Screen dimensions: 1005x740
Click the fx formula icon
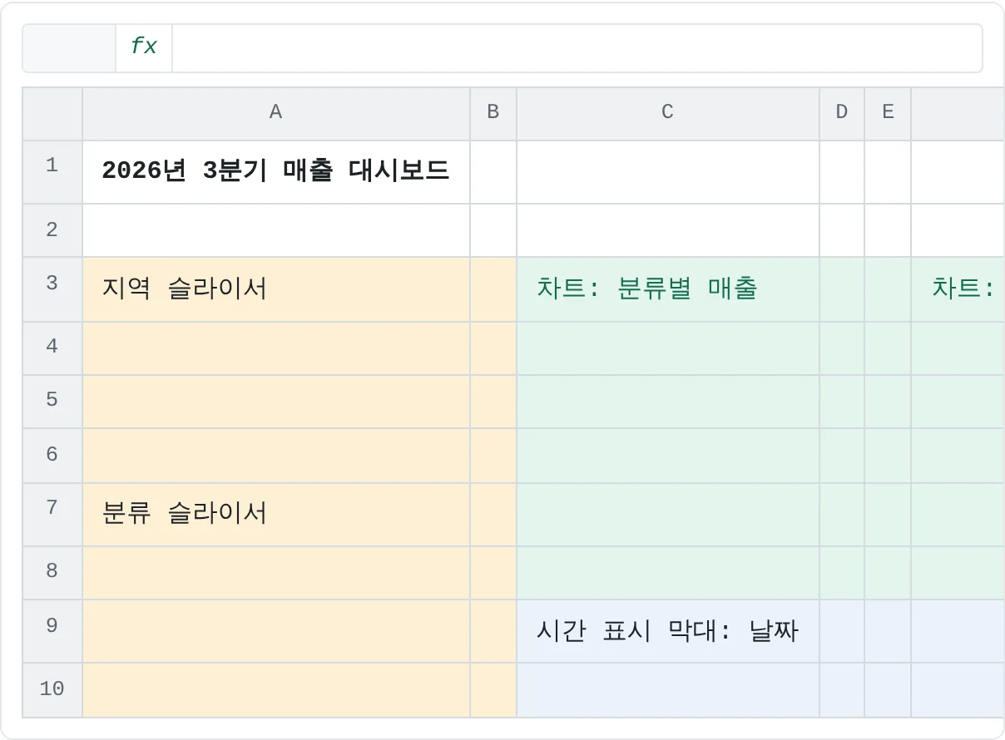click(x=144, y=47)
